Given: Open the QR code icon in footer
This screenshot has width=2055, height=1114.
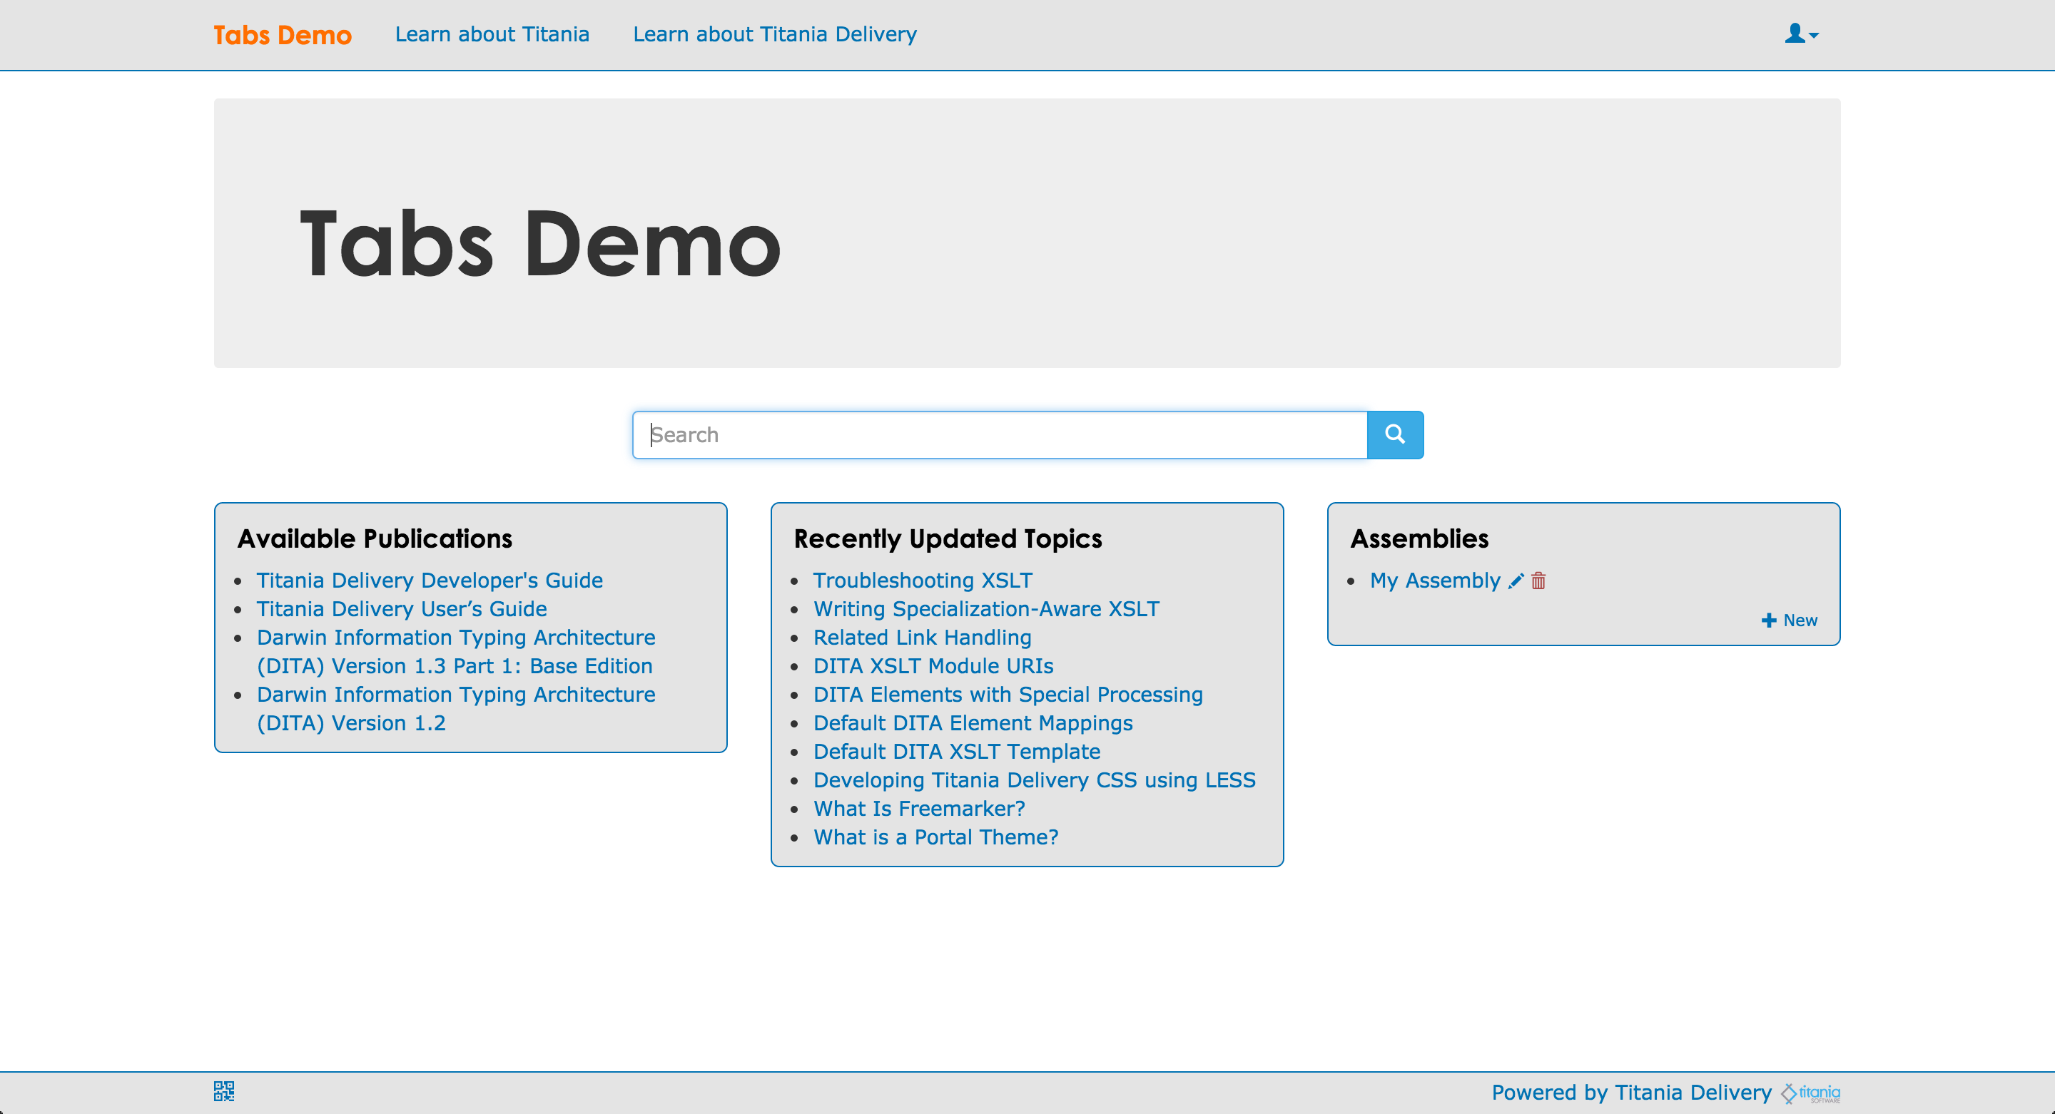Looking at the screenshot, I should click(224, 1091).
